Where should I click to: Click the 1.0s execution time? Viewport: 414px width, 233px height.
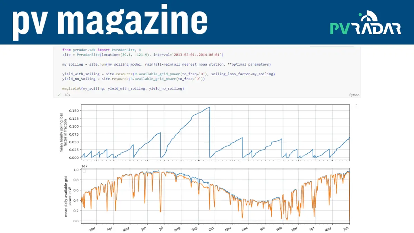point(67,95)
